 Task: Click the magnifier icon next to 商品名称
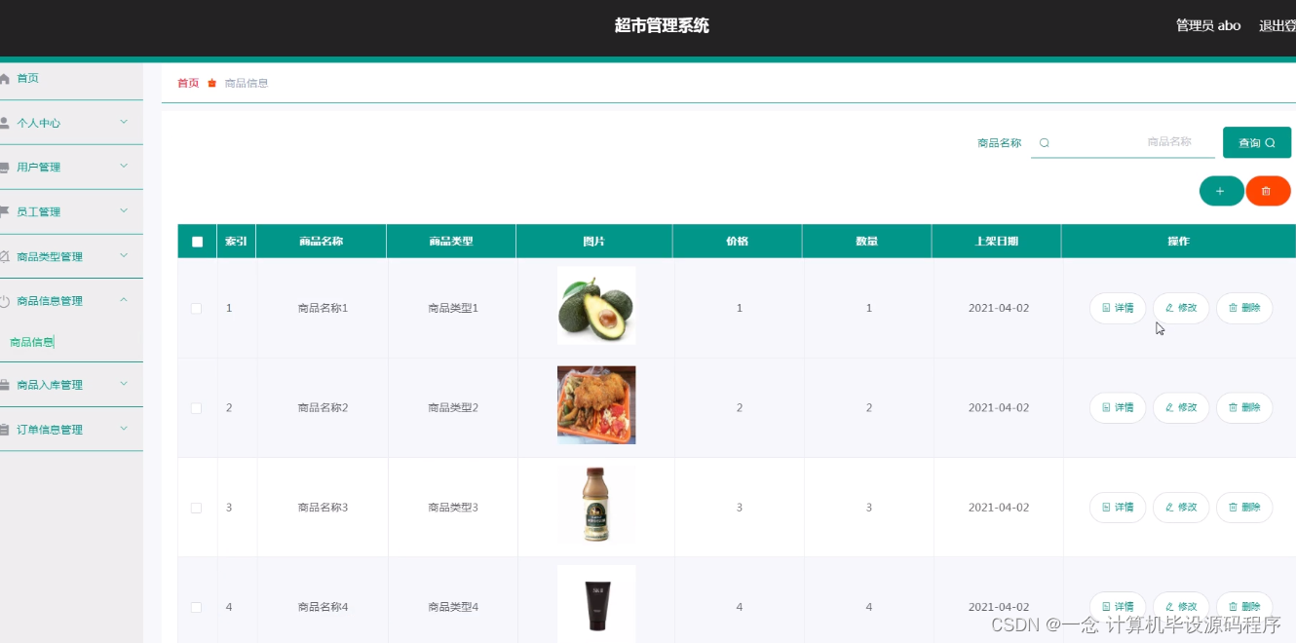[1044, 142]
